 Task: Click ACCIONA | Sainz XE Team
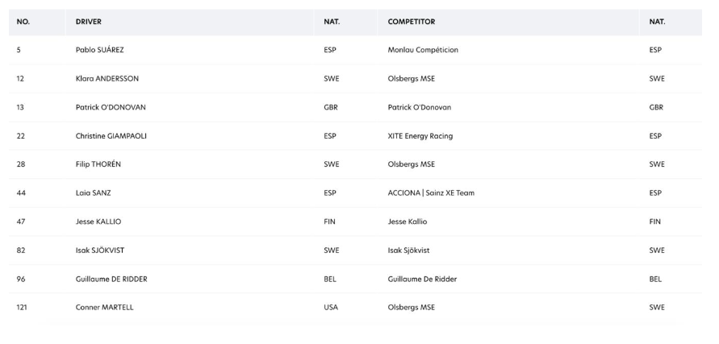pos(431,193)
